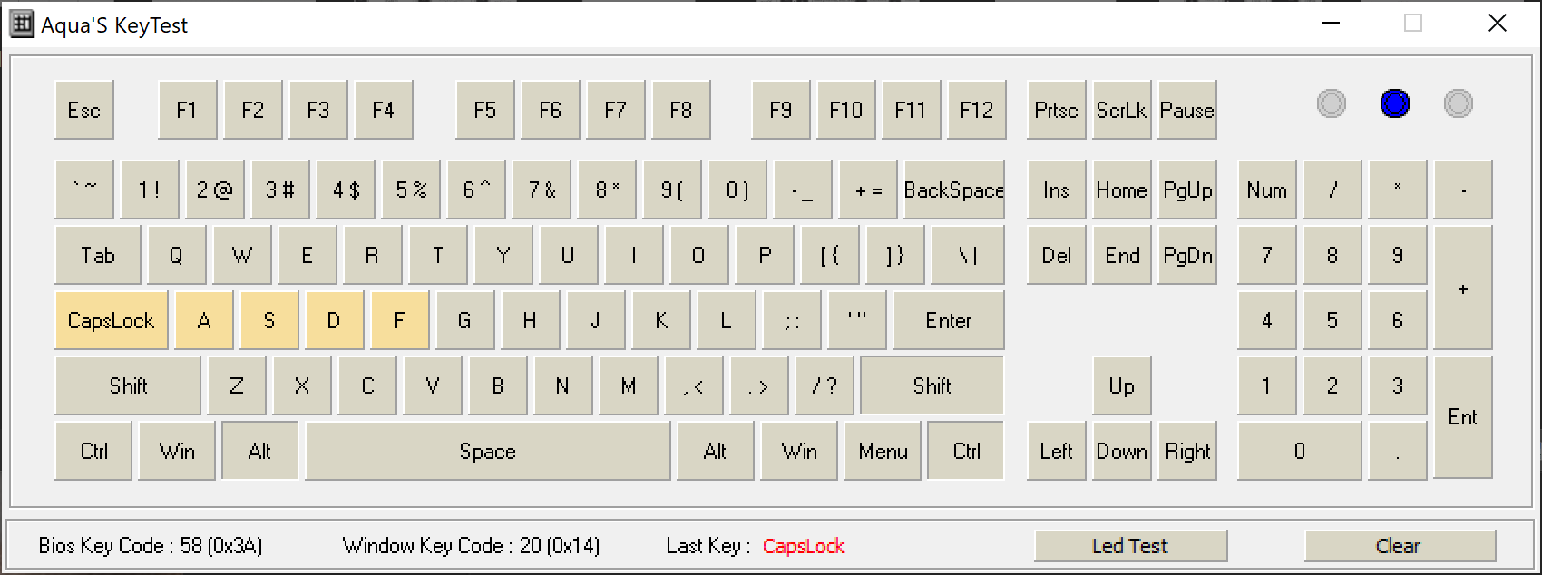Image resolution: width=1542 pixels, height=575 pixels.
Task: Click the Aqua'S KeyTest title bar icon
Action: click(x=21, y=24)
